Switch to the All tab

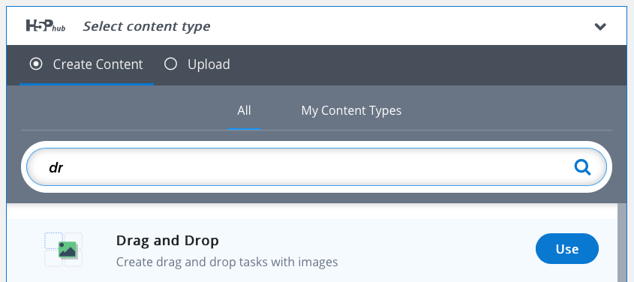pos(244,110)
